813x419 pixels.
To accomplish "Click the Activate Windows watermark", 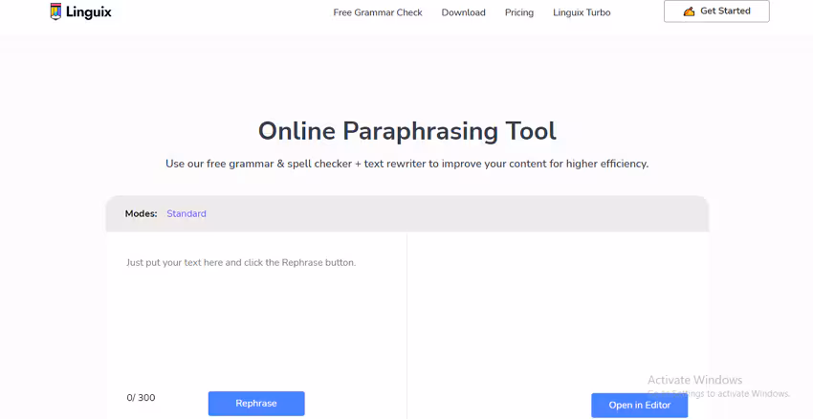I will click(694, 380).
